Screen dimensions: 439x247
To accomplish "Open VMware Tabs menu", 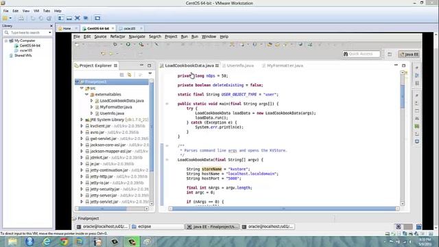I will click(47, 11).
